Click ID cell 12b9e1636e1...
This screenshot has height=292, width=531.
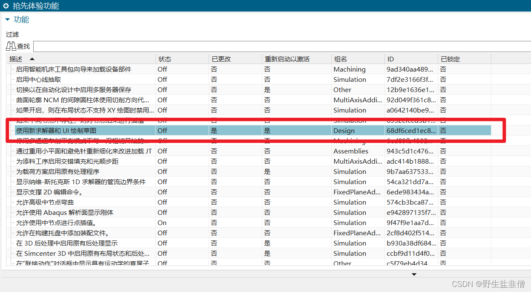(x=411, y=90)
